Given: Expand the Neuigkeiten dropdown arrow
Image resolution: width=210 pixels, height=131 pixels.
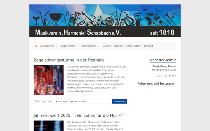Looking at the screenshot, I should (56, 46).
